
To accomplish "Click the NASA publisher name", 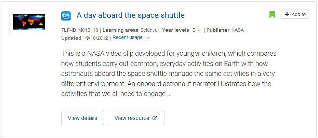I will click(x=238, y=30).
